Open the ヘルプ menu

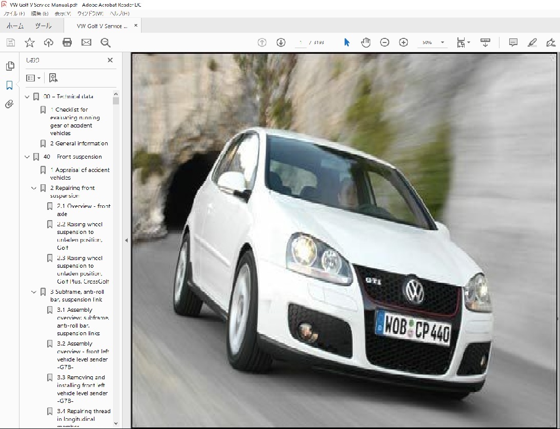point(119,13)
